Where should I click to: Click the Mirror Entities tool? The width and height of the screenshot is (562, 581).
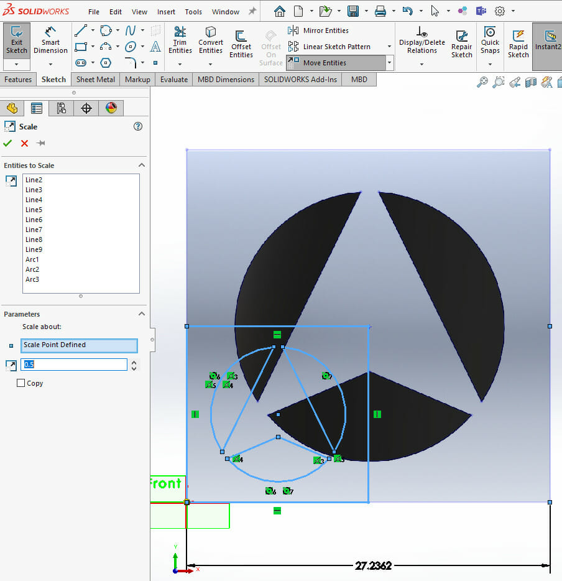click(x=318, y=30)
